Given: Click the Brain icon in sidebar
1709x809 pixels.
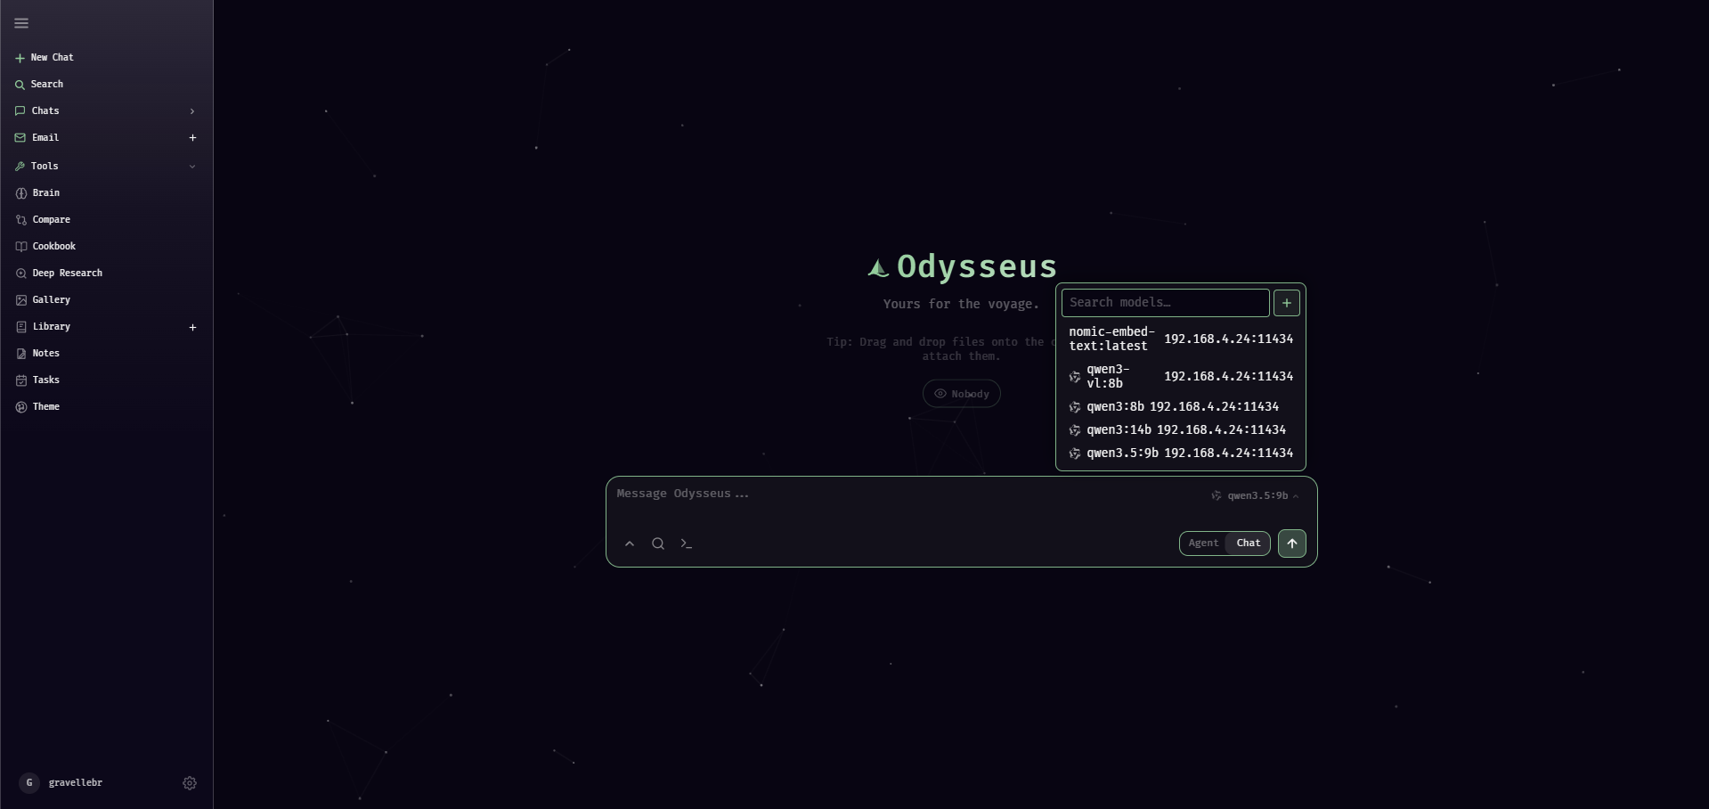Looking at the screenshot, I should point(21,193).
